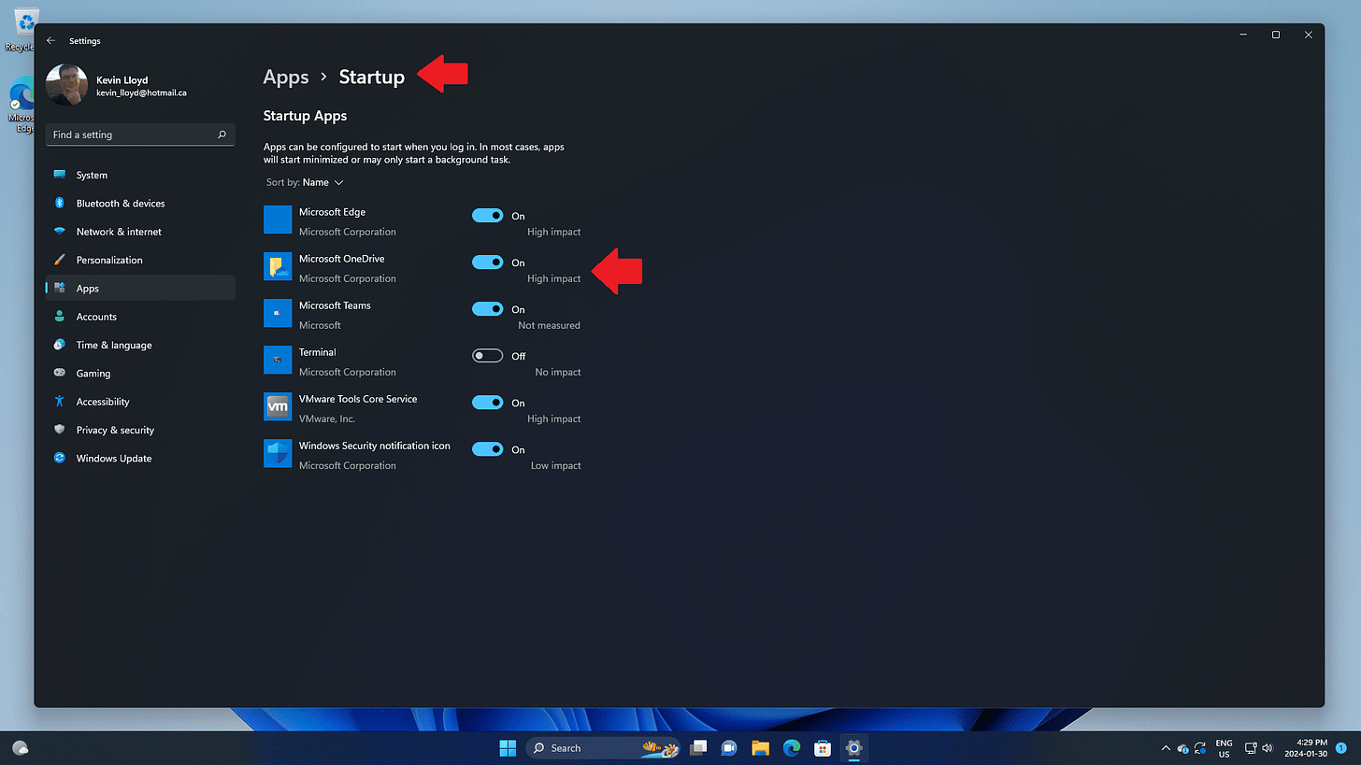Click the Find a setting search box
Screen dimensions: 1361x765
[139, 134]
